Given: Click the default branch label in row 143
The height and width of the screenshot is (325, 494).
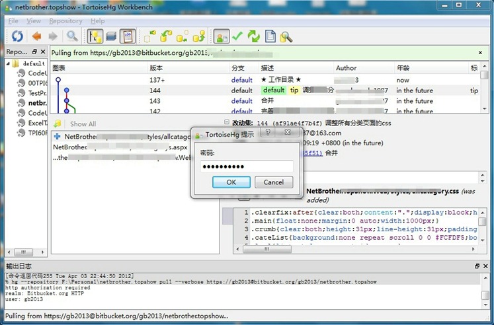Looking at the screenshot, I should [241, 100].
